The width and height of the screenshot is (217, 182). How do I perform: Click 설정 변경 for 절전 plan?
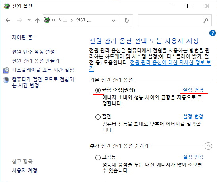tap(193, 116)
